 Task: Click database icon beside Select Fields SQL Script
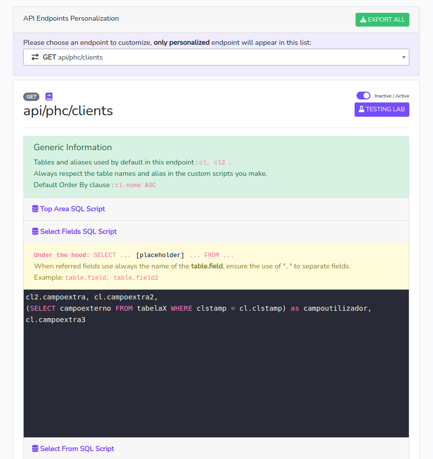35,231
